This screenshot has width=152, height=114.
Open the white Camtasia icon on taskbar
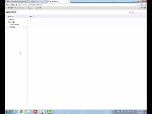(42, 112)
